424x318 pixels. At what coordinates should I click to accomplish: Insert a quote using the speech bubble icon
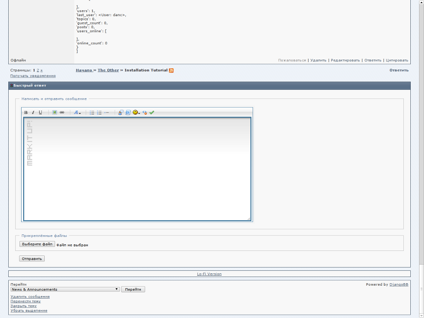[120, 112]
